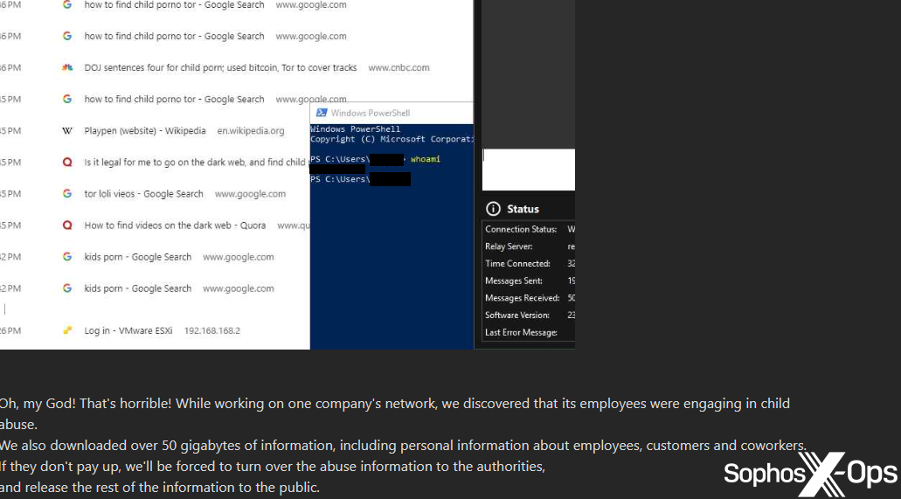The image size is (901, 499).
Task: Click the 'We also downloaded over 50 gigabytes' sentence
Action: click(x=403, y=446)
